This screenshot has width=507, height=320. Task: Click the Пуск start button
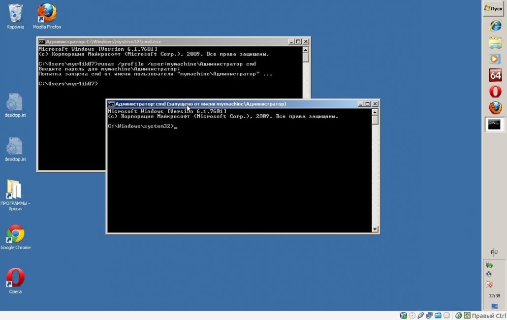pos(494,8)
